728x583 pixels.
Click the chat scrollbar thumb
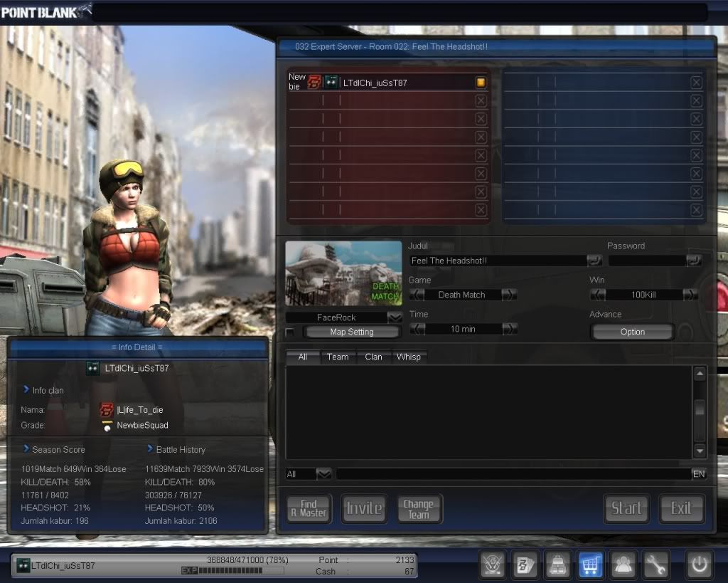point(700,408)
